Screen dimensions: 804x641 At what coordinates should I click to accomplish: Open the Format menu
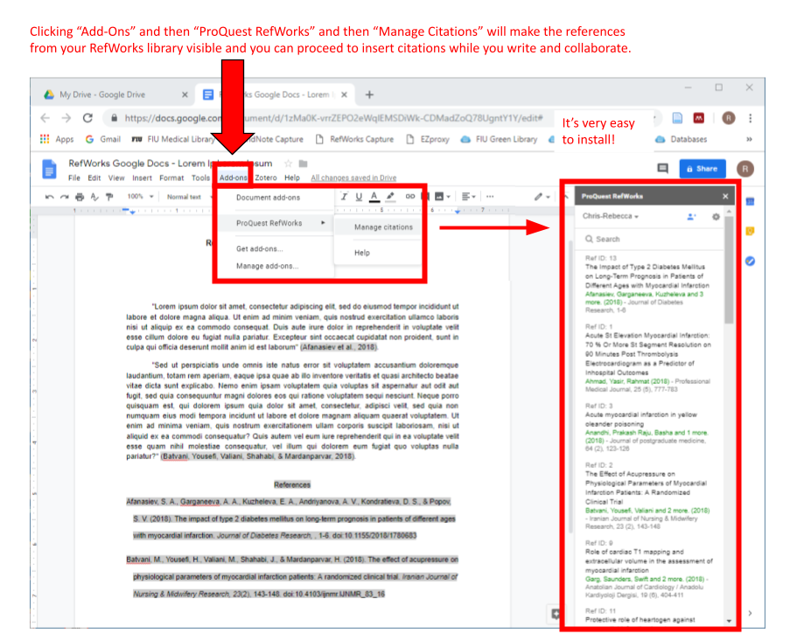tap(171, 178)
